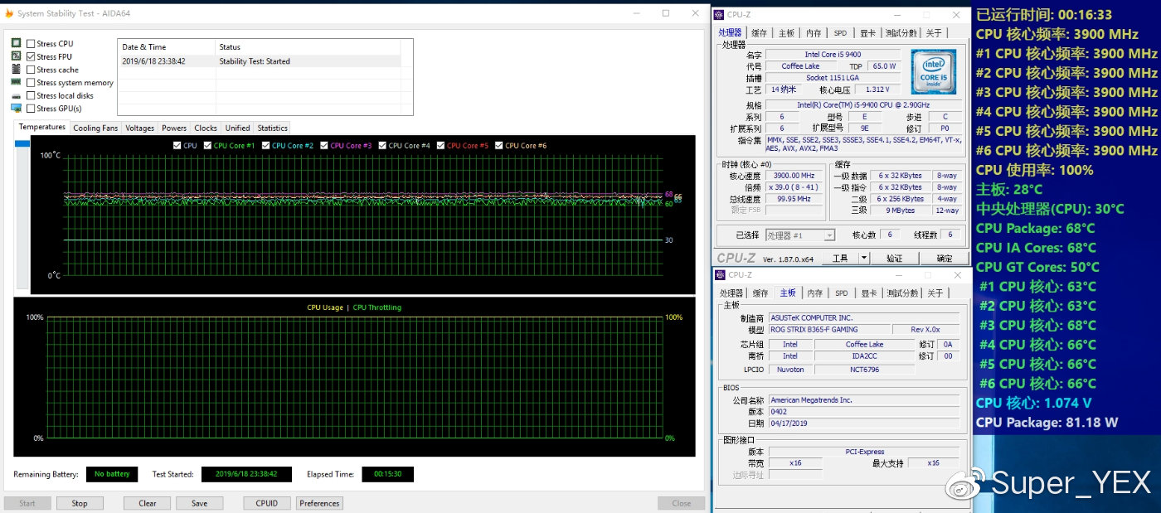Enable the Stress CPU checkbox
The image size is (1161, 513).
[x=31, y=44]
